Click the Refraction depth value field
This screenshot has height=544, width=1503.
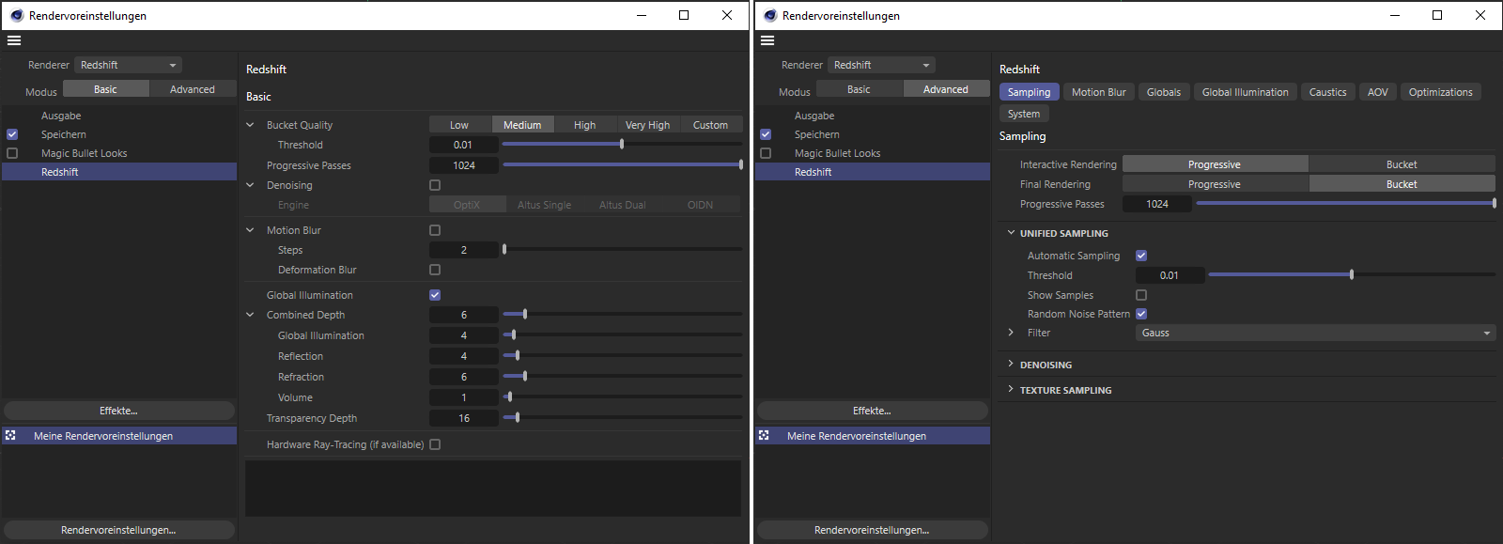click(x=464, y=377)
